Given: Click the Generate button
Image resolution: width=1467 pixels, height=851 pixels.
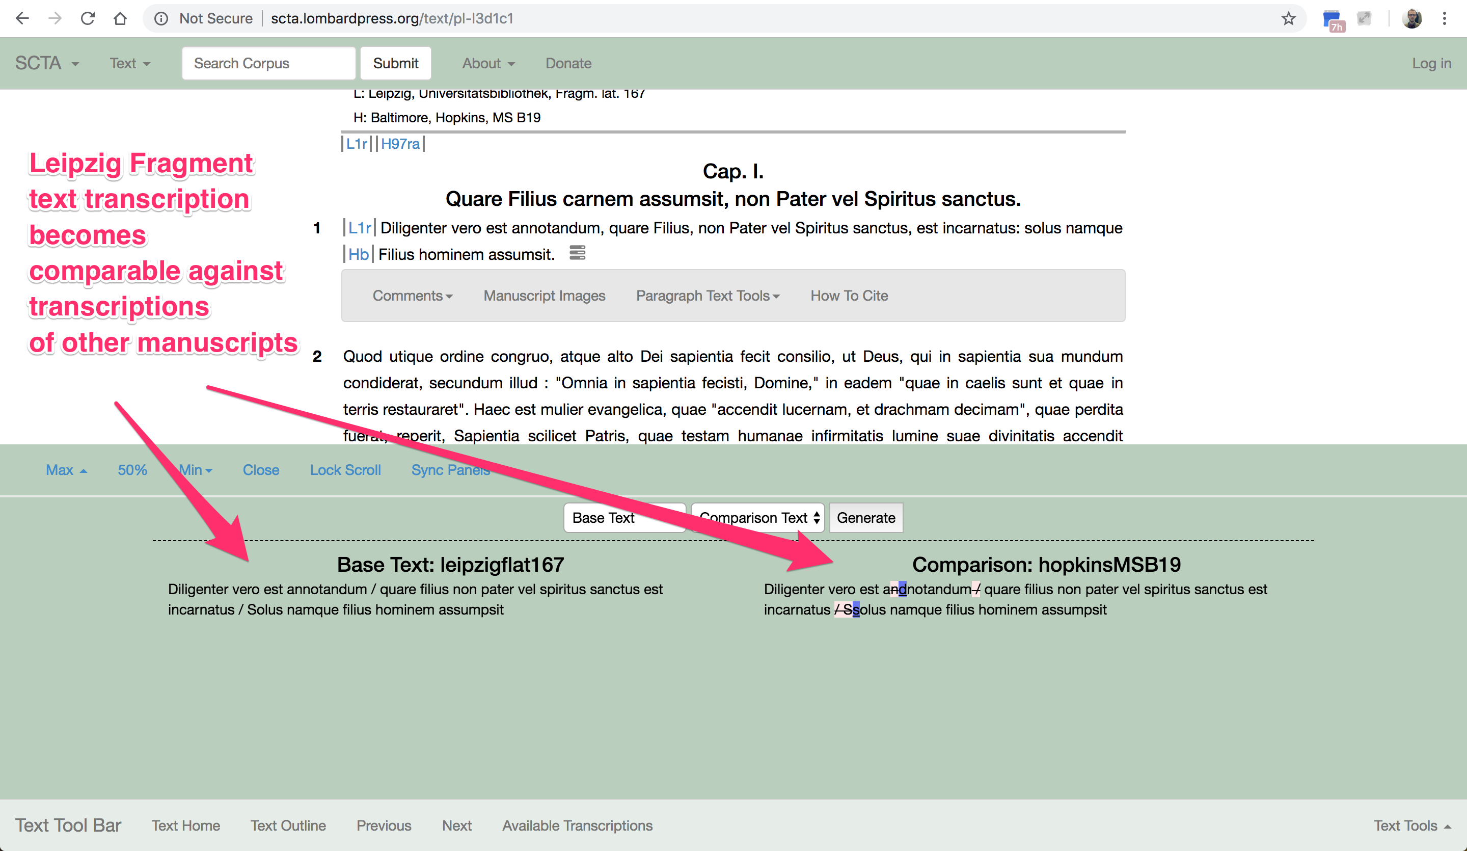Looking at the screenshot, I should pyautogui.click(x=865, y=518).
